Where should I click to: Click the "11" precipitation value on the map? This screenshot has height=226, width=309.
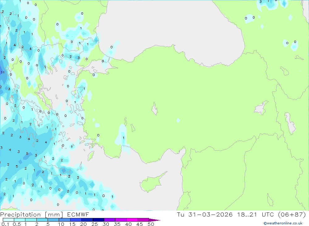click(2, 72)
